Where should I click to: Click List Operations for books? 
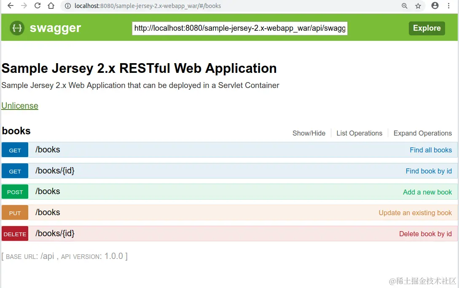(359, 133)
